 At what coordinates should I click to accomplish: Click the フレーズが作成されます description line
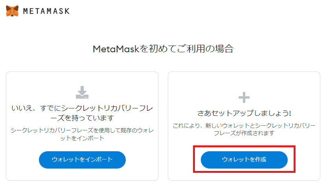pyautogui.click(x=244, y=133)
